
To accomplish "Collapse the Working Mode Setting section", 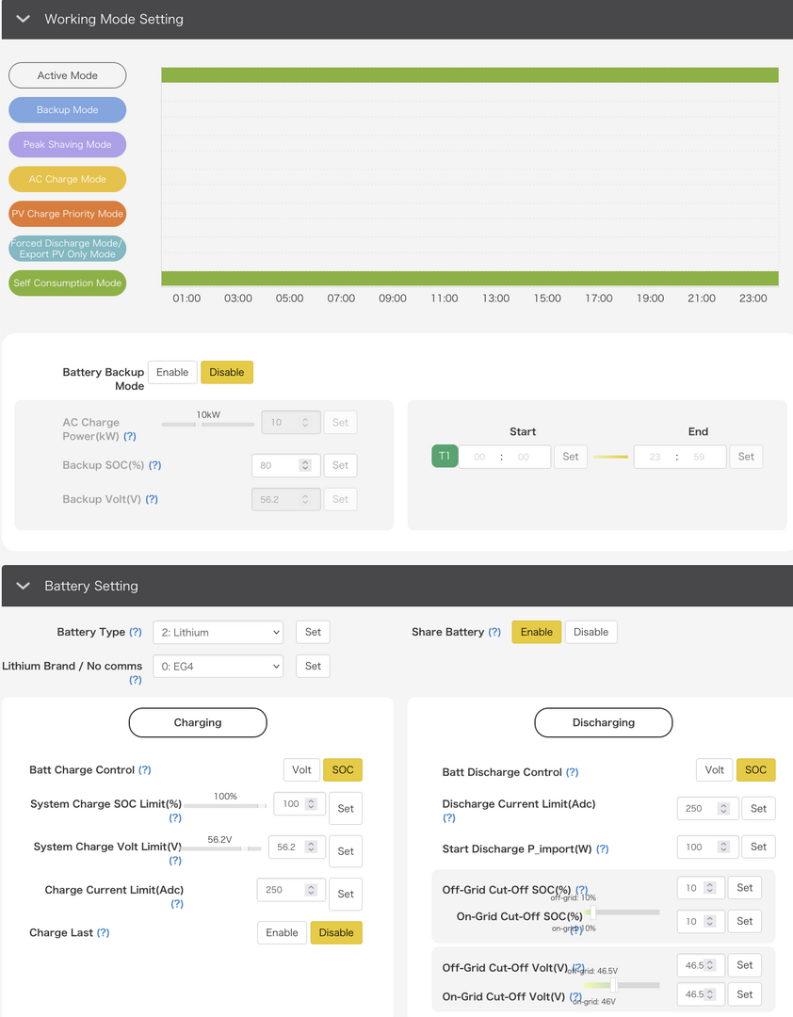I will click(x=24, y=19).
